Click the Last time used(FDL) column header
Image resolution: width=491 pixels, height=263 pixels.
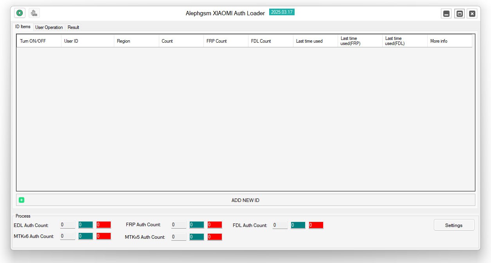point(405,41)
